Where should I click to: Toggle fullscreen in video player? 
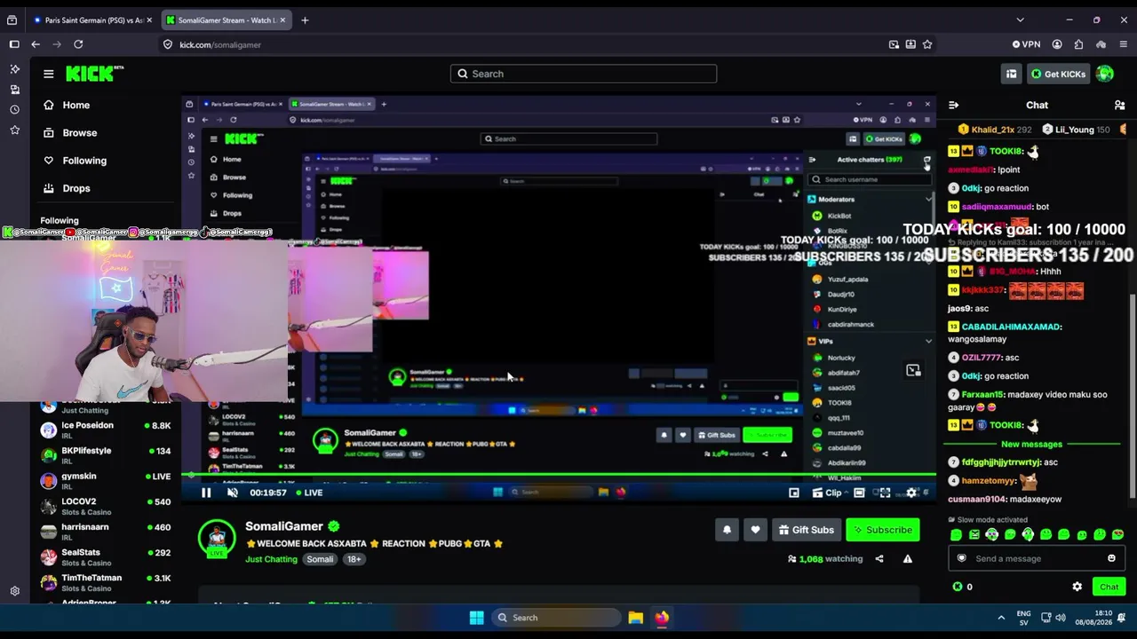(x=885, y=493)
